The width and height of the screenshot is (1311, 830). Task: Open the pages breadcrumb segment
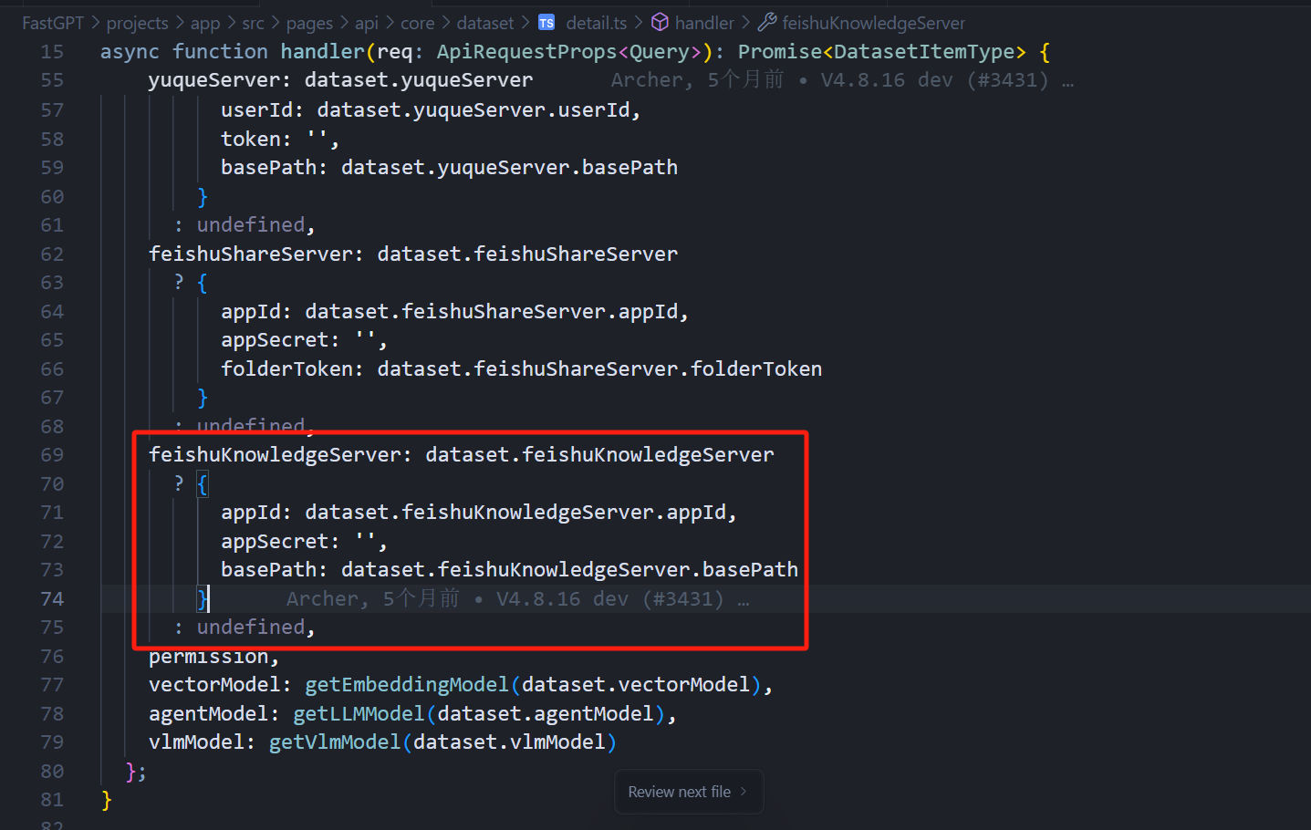point(309,23)
